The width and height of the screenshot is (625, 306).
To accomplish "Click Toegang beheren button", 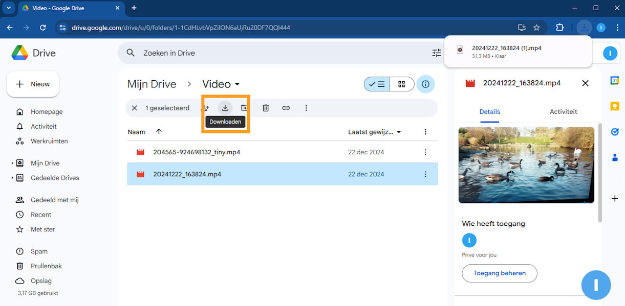I will (500, 273).
